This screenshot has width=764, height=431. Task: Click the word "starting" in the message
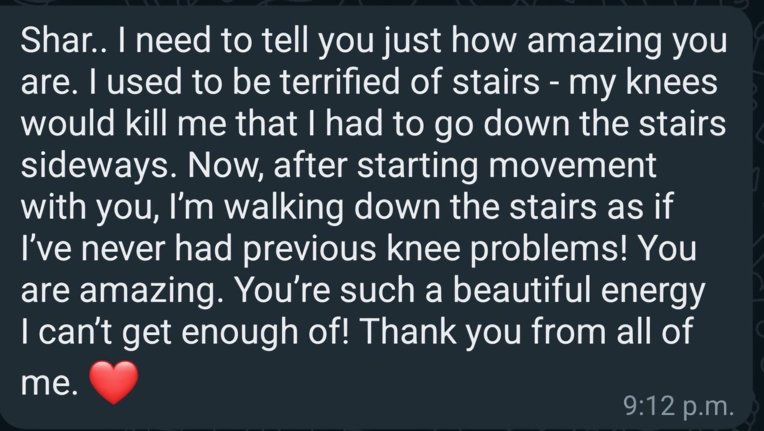coord(418,166)
